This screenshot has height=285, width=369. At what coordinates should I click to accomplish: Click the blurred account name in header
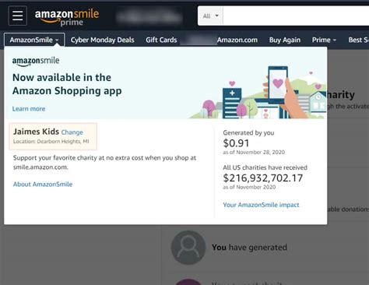tap(149, 16)
